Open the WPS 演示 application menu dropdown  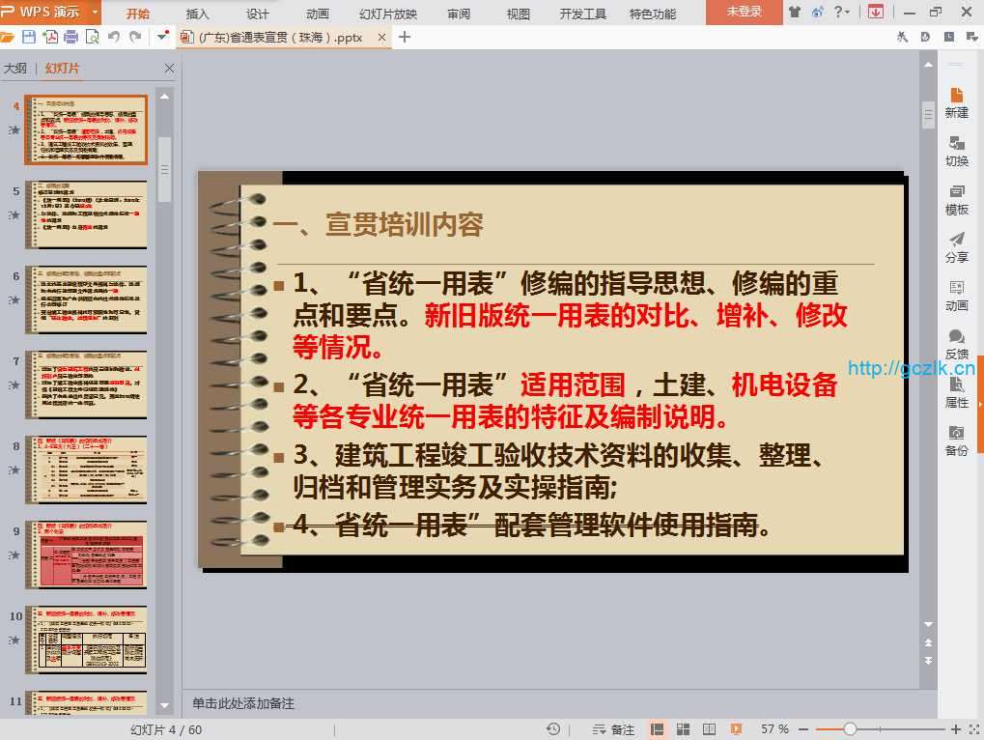(x=95, y=12)
